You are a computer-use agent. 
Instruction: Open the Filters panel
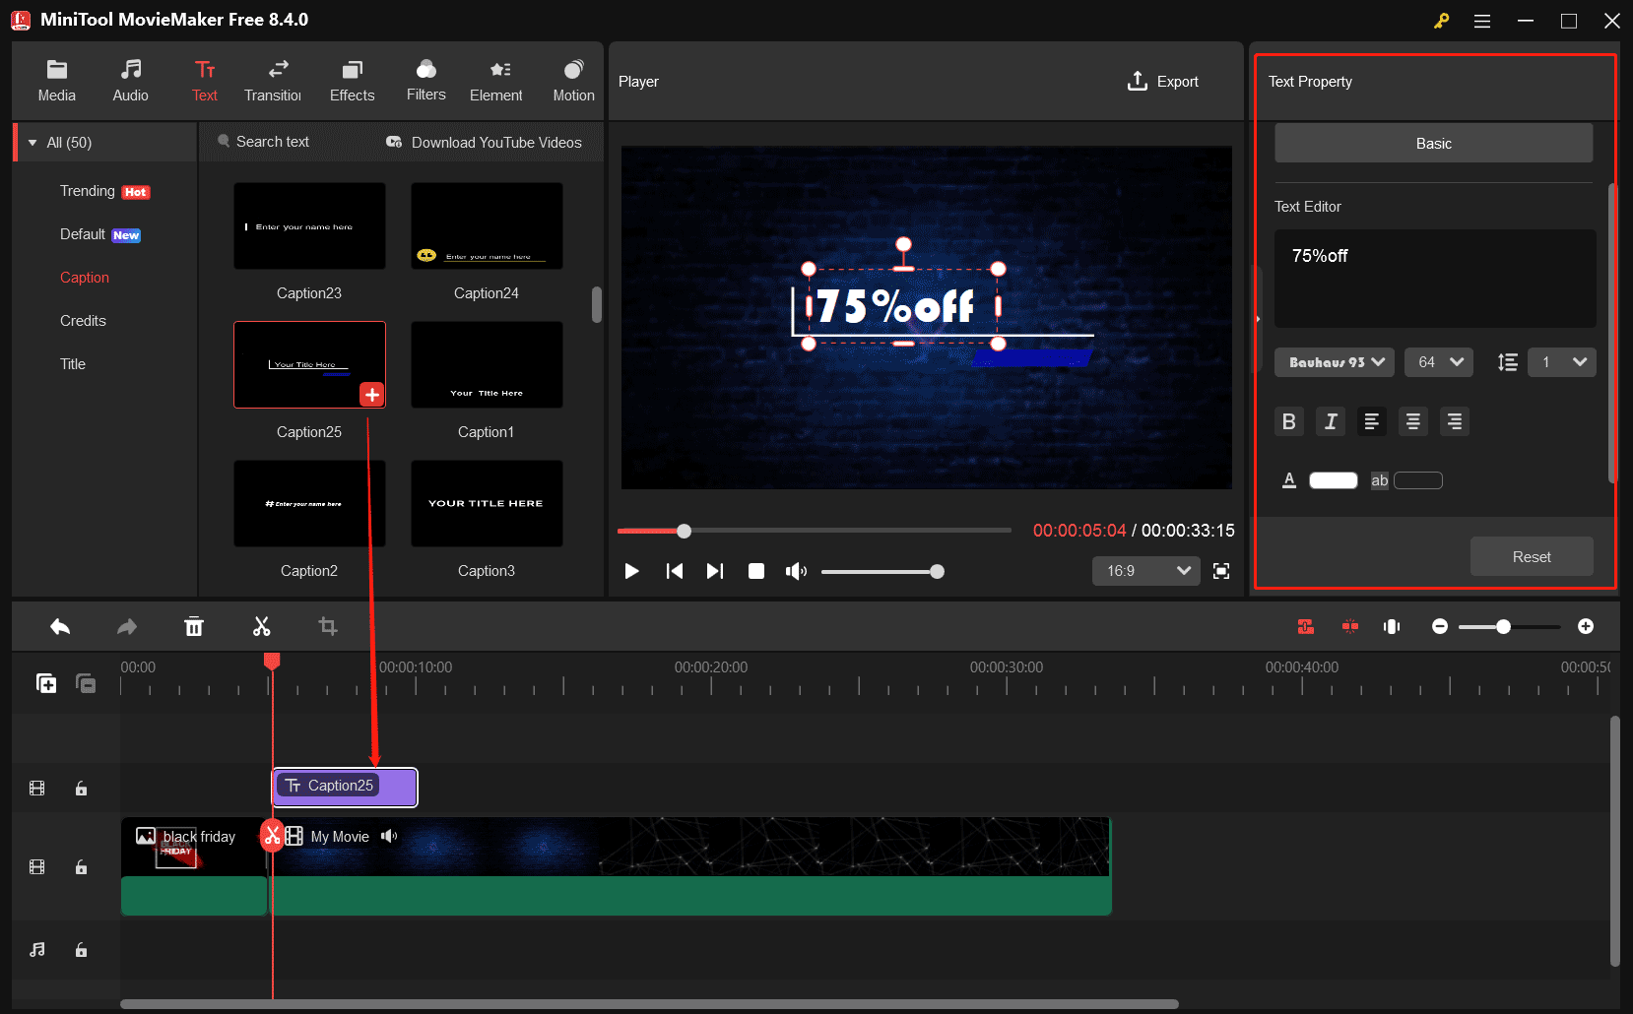click(425, 79)
